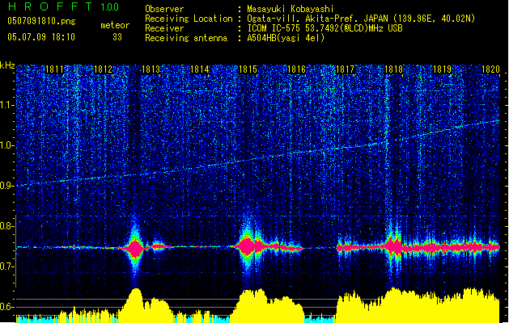Select the file name 0507091810.png
The image size is (509, 323).
click(x=41, y=21)
